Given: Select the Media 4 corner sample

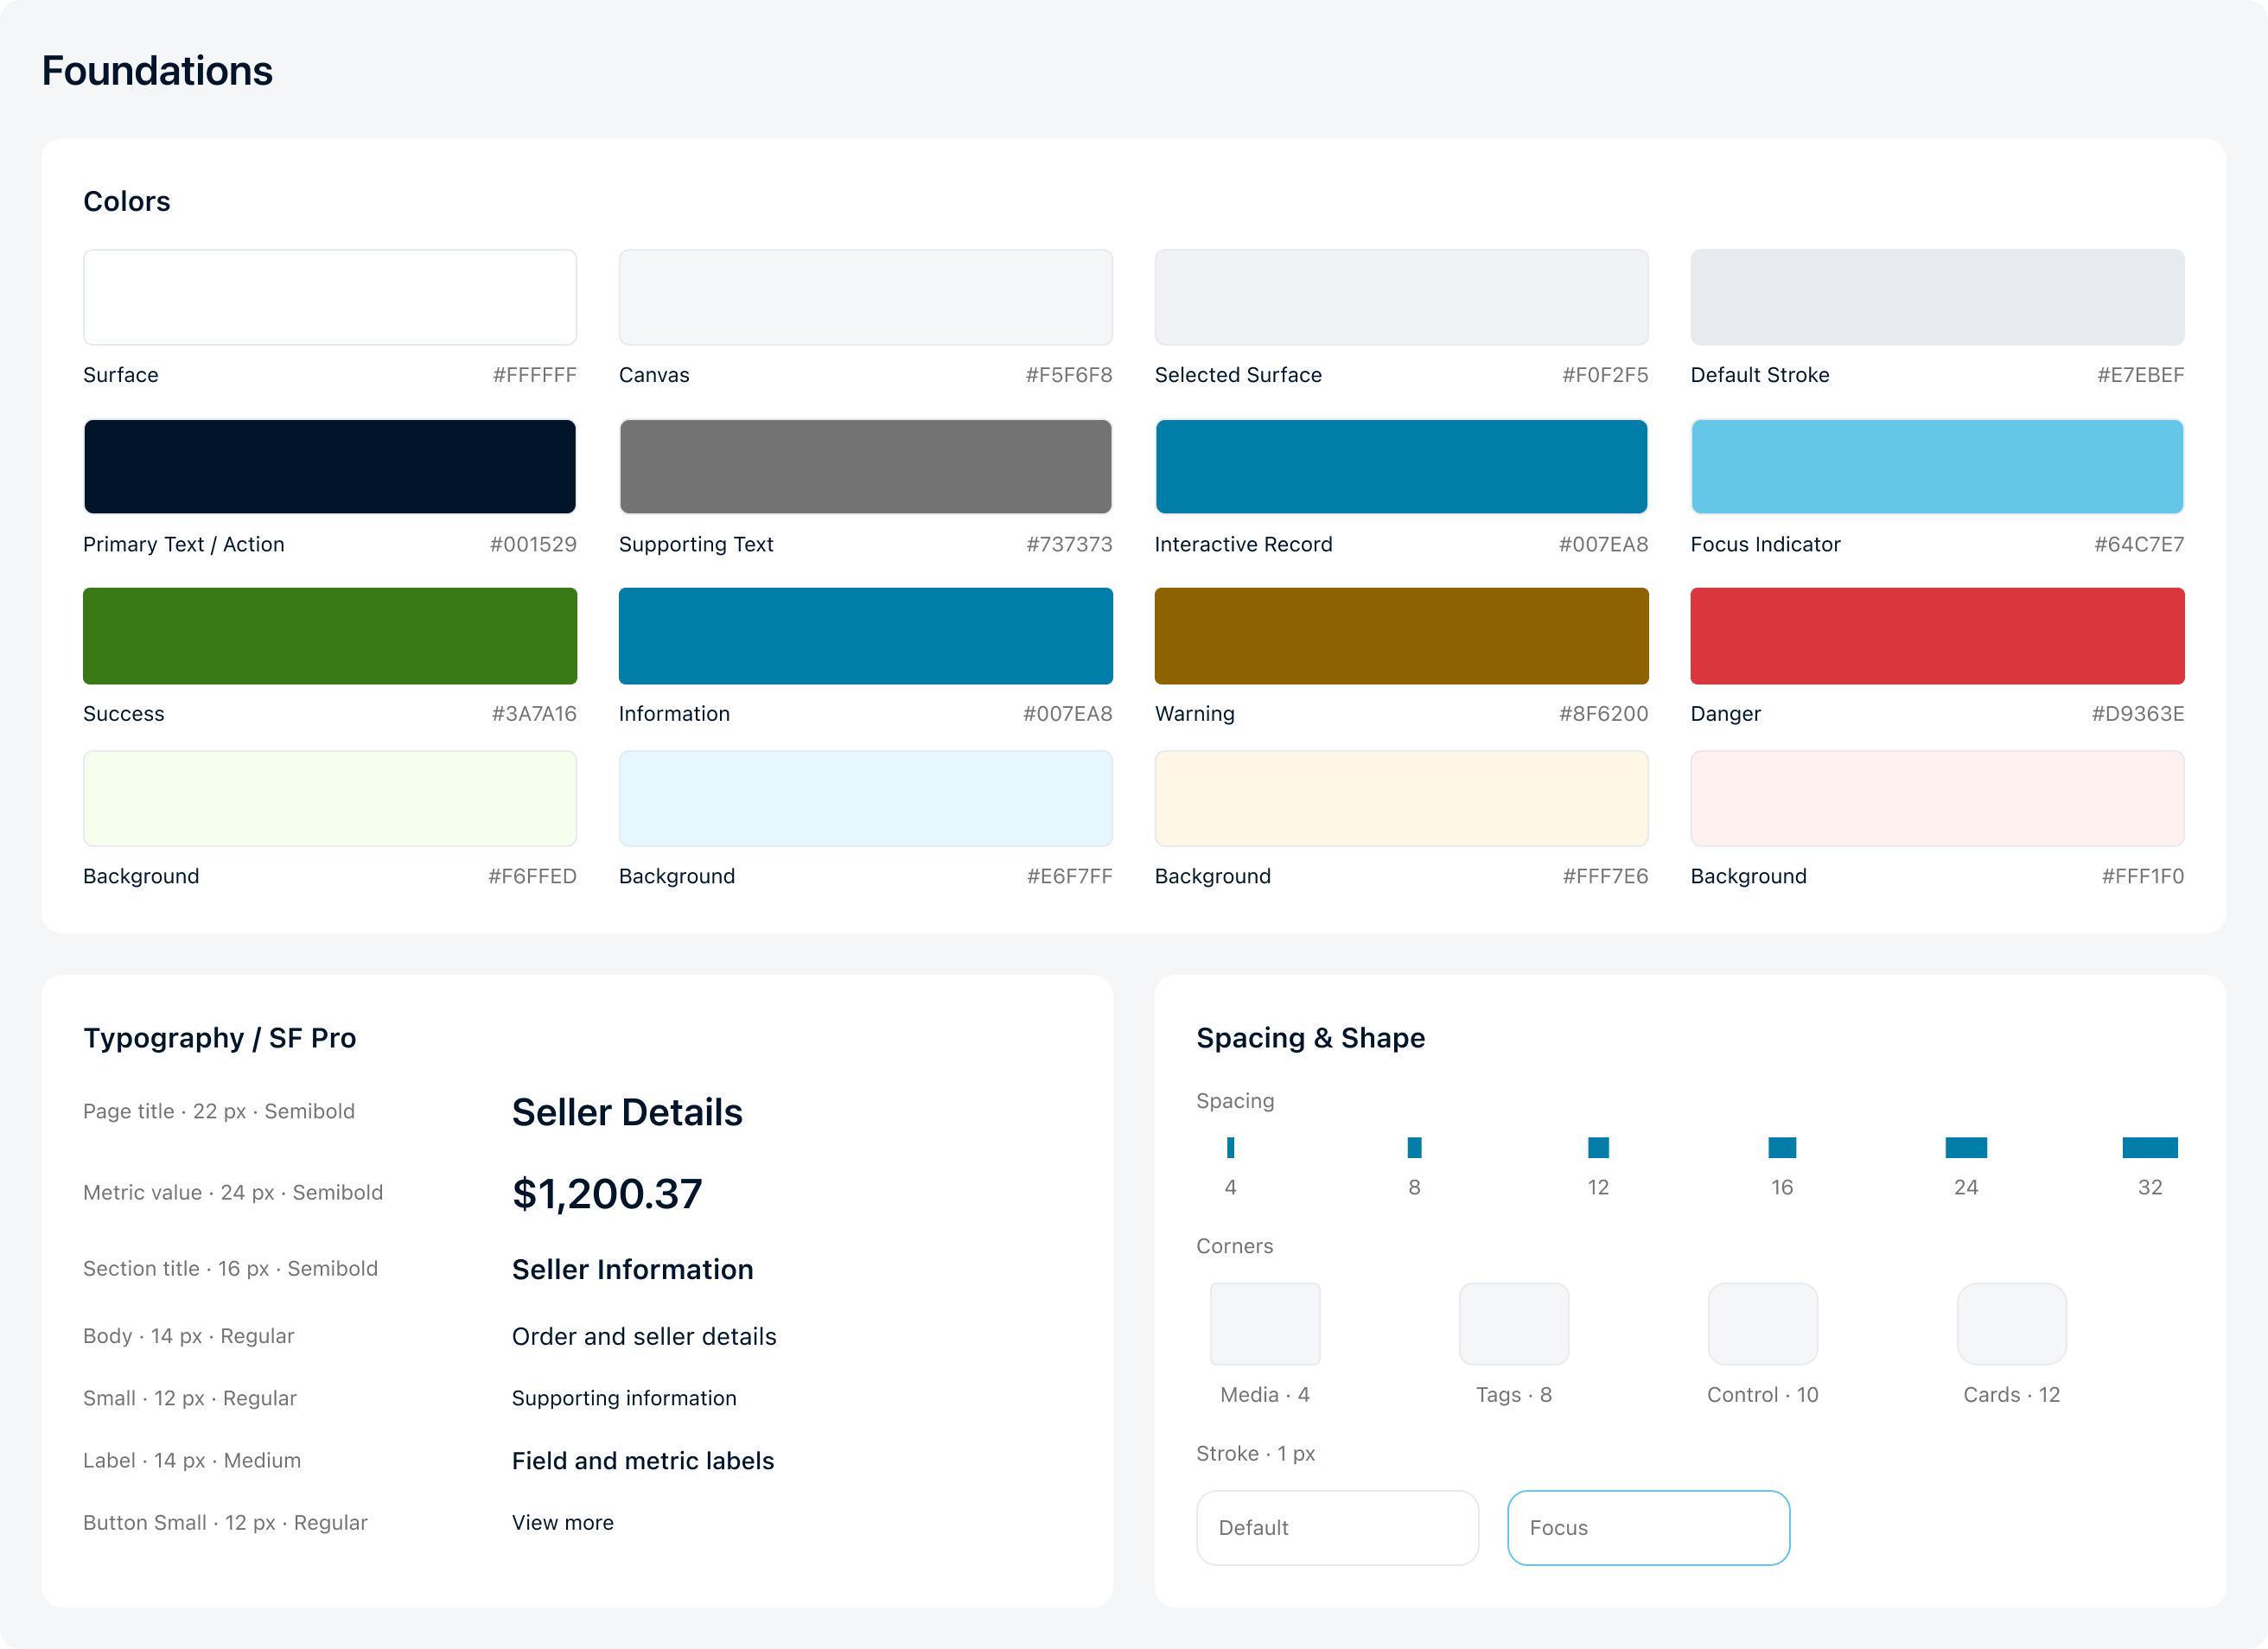Looking at the screenshot, I should click(1265, 1324).
